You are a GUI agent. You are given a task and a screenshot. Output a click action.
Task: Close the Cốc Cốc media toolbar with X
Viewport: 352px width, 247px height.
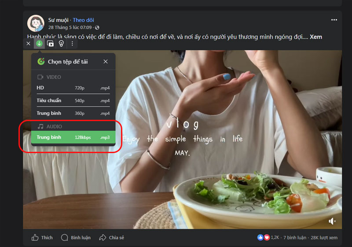pos(29,43)
